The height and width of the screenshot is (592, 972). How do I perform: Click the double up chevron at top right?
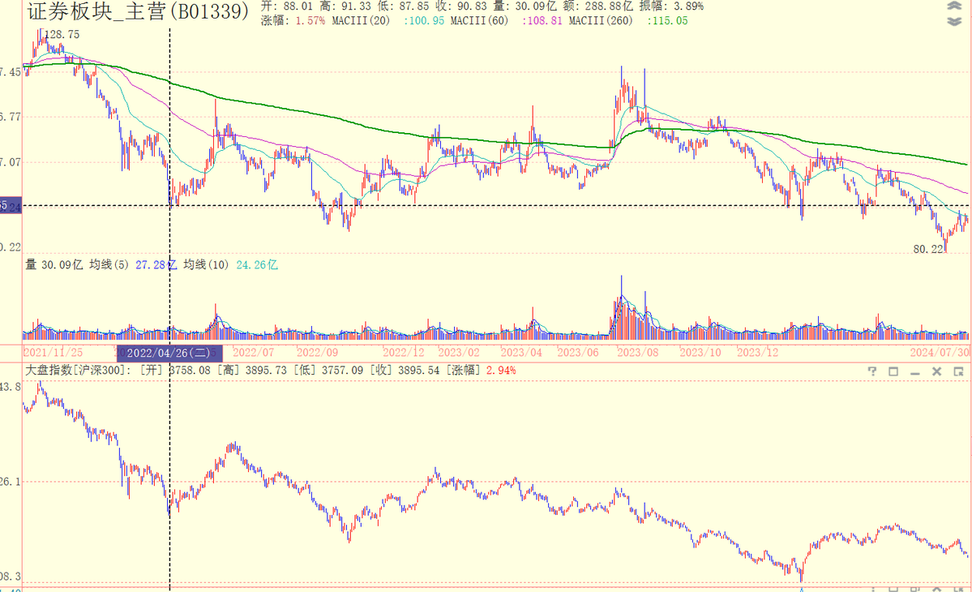point(954,6)
